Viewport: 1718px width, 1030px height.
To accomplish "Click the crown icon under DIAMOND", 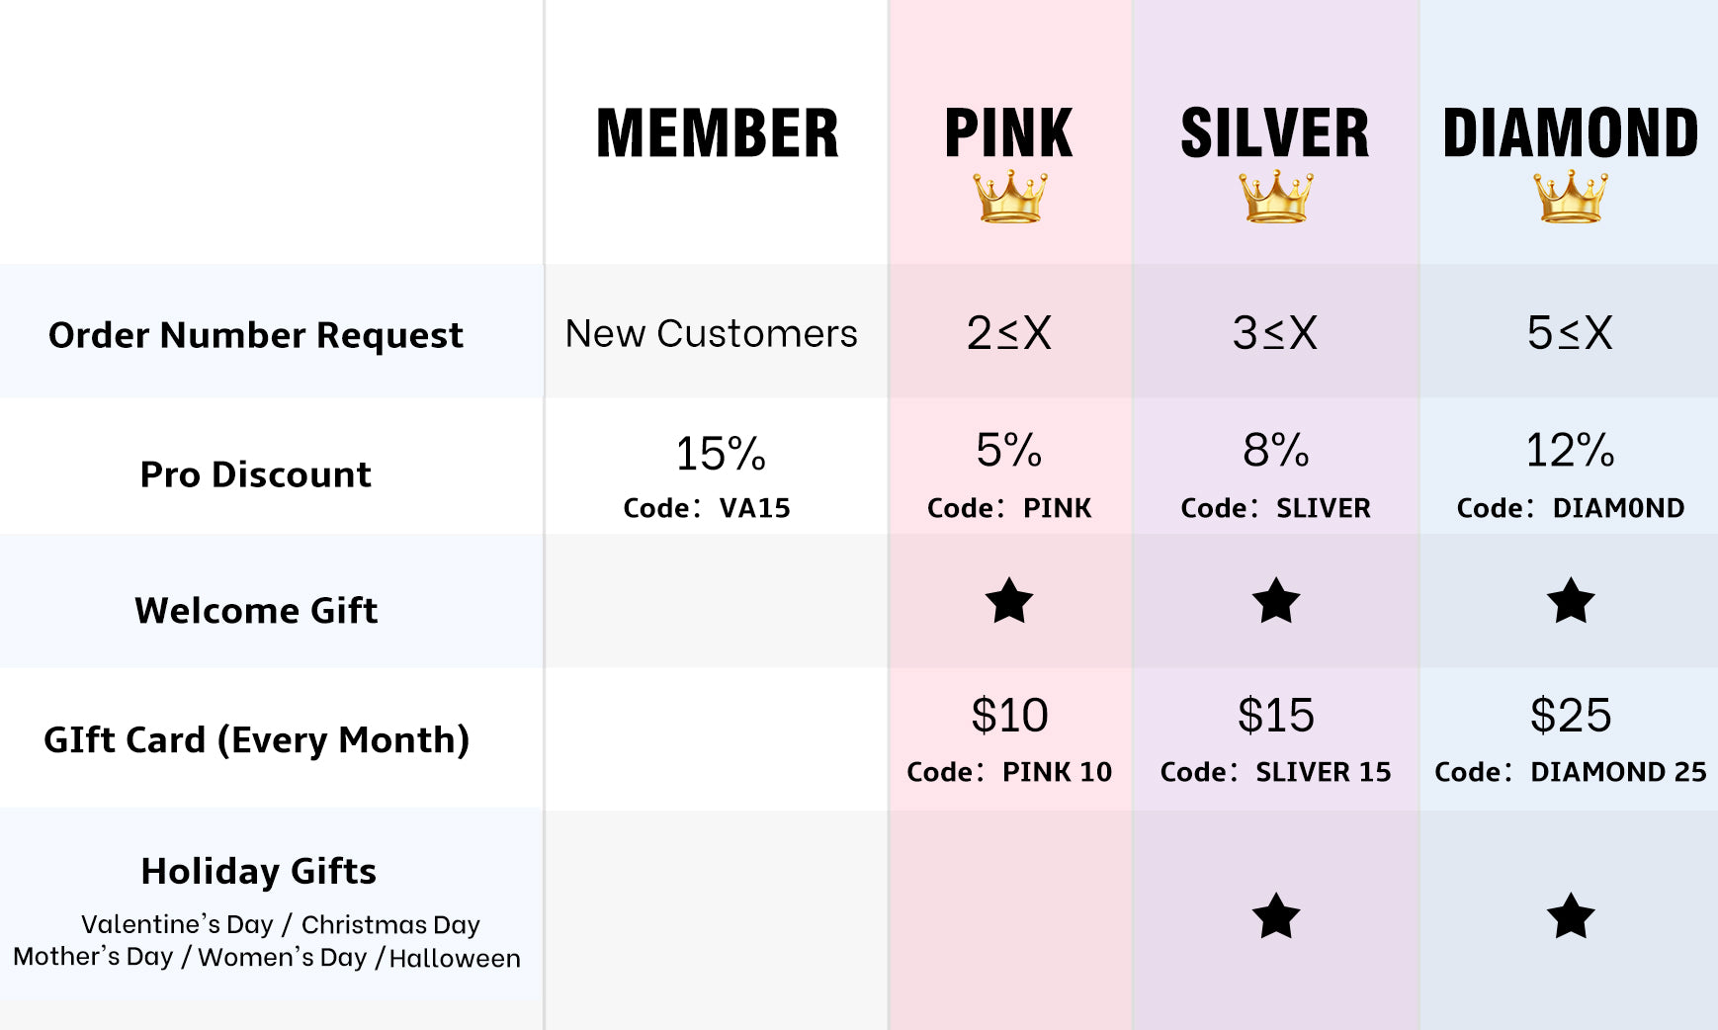I will (1570, 196).
